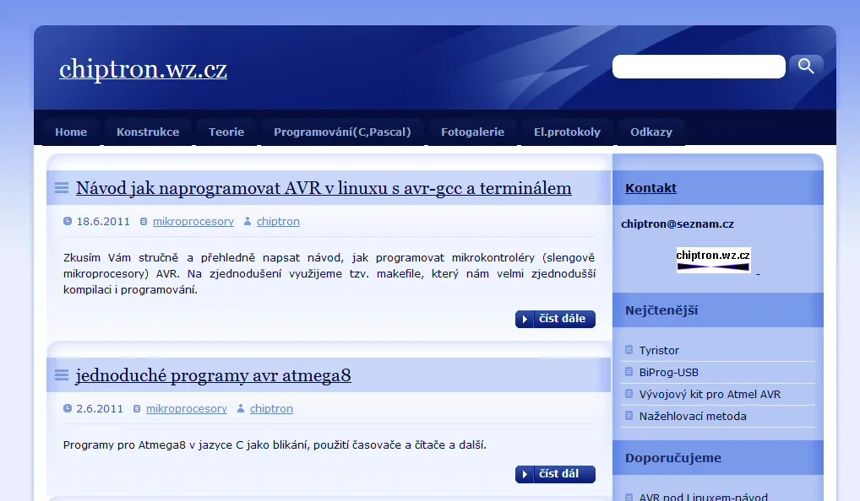Viewport: 860px width, 501px height.
Task: Open the "Kontakt" link in the sidebar
Action: click(650, 187)
